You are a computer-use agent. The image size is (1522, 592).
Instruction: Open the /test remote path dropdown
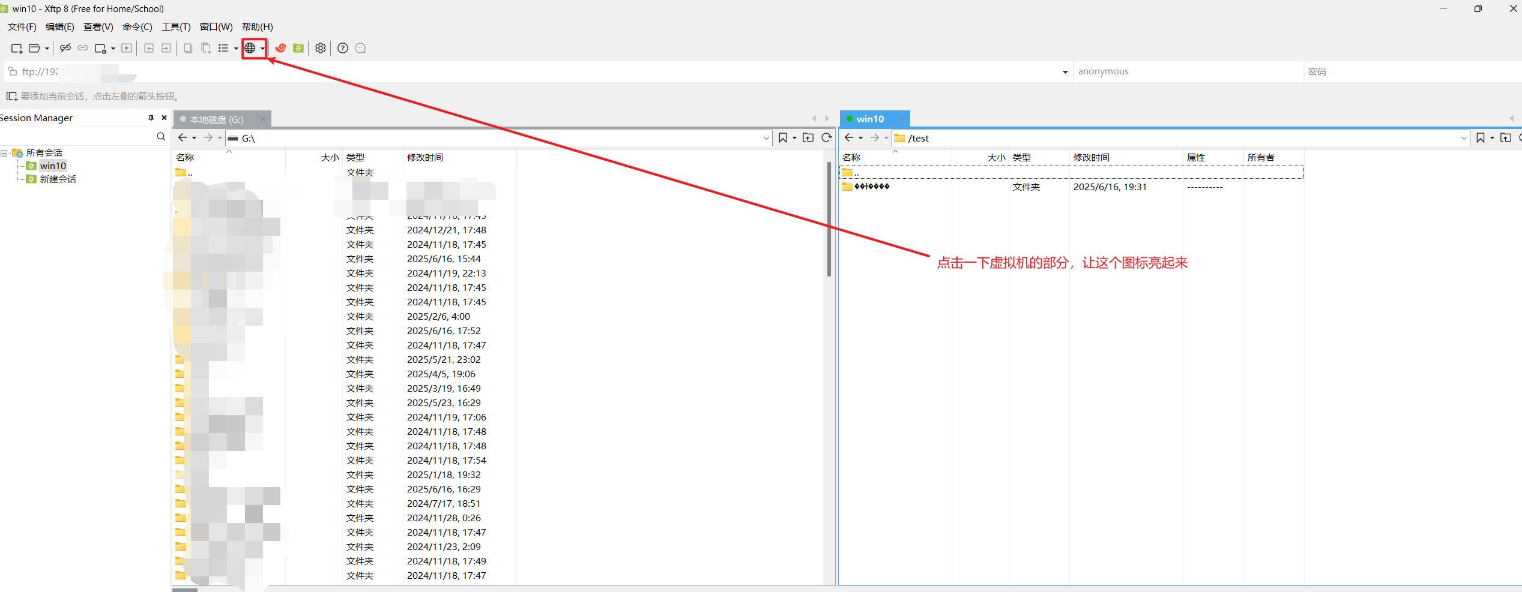click(x=1463, y=139)
